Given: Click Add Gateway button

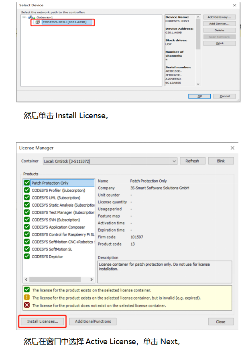Looking at the screenshot, I should (219, 17).
